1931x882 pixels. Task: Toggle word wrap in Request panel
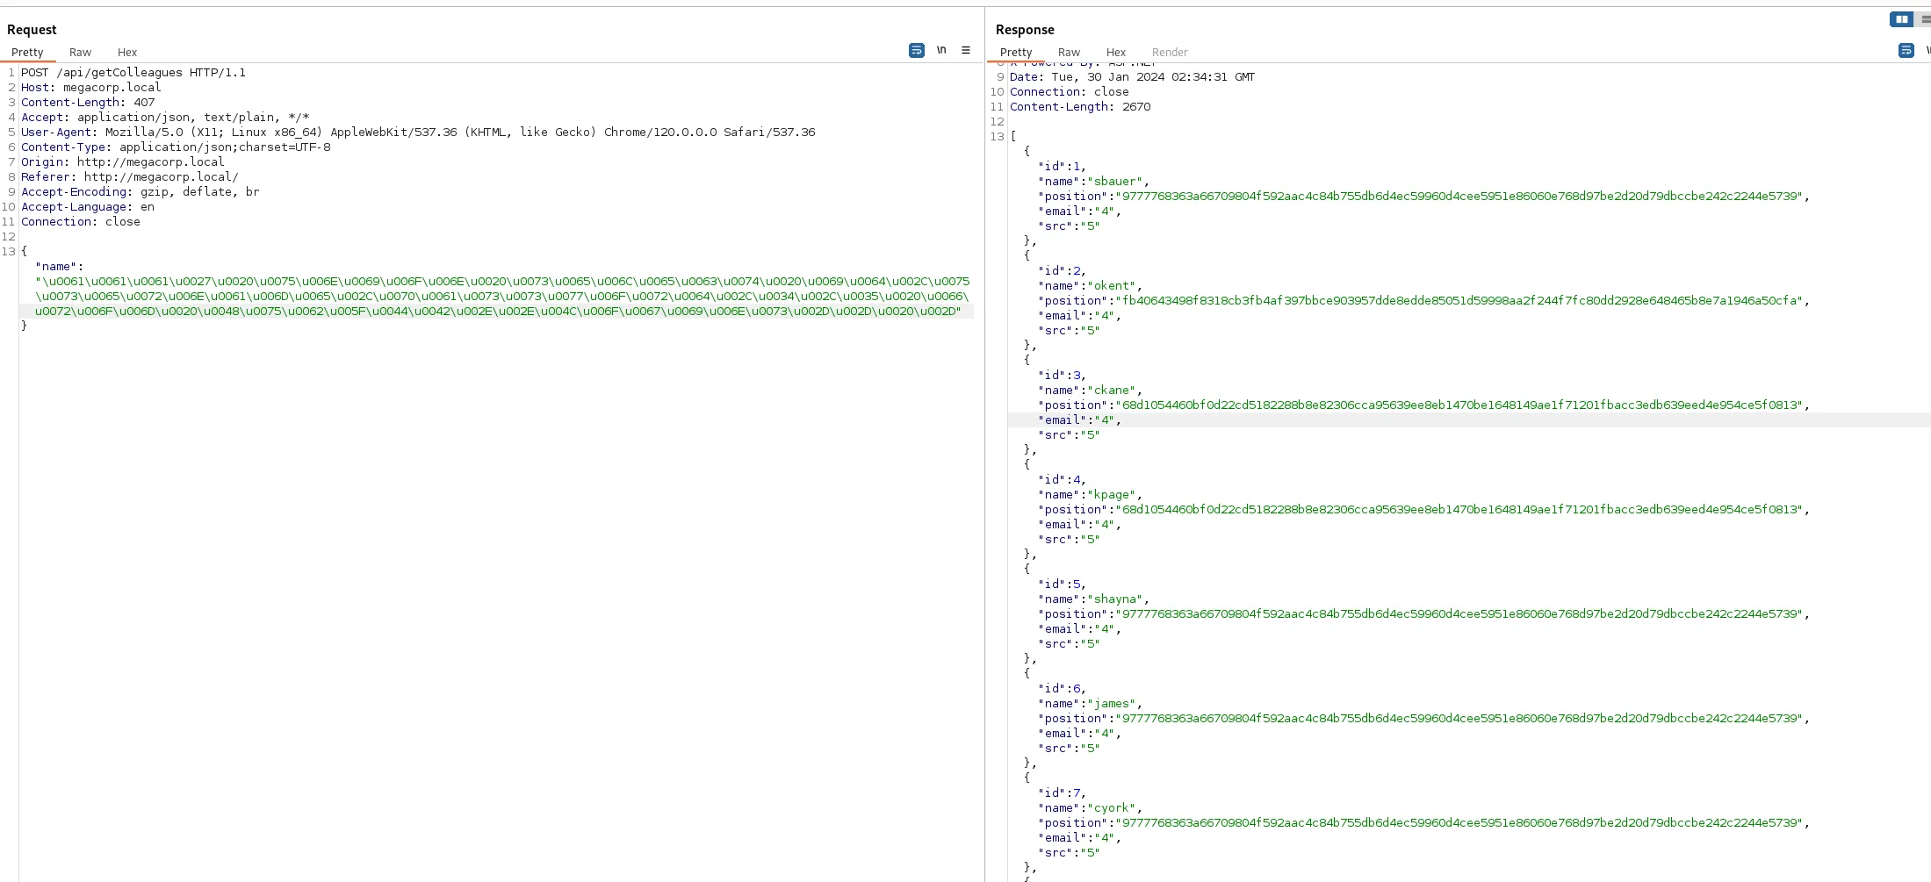pyautogui.click(x=916, y=51)
